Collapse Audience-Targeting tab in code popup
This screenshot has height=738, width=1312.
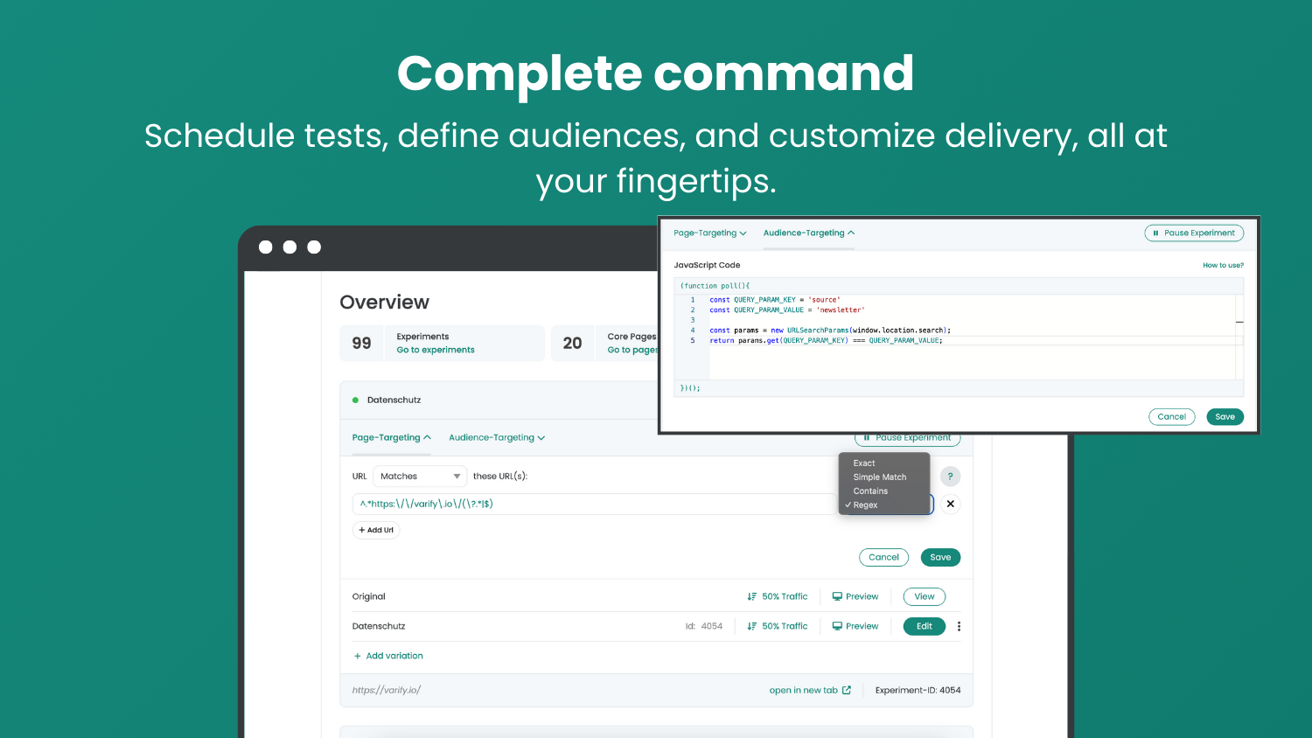pos(808,233)
